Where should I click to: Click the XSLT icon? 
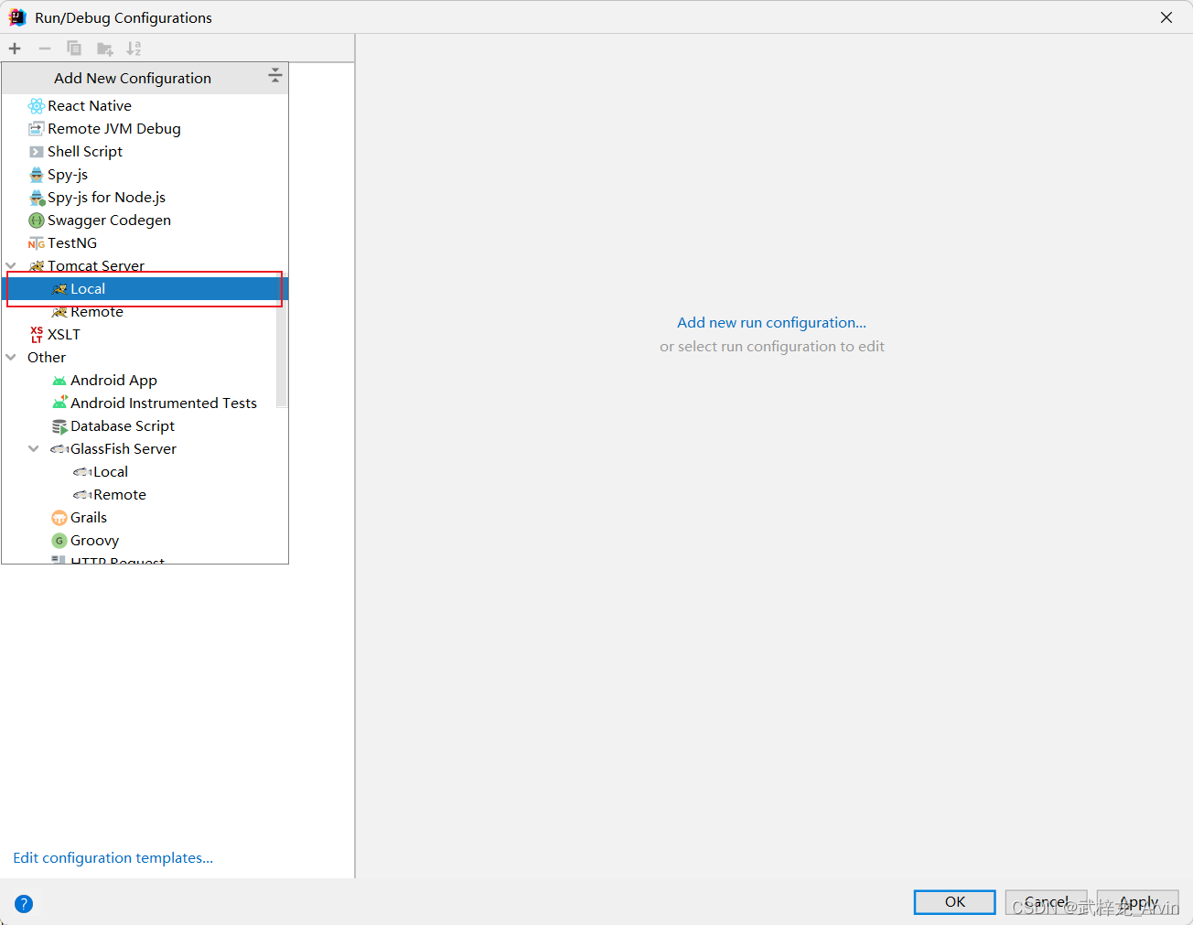coord(36,335)
